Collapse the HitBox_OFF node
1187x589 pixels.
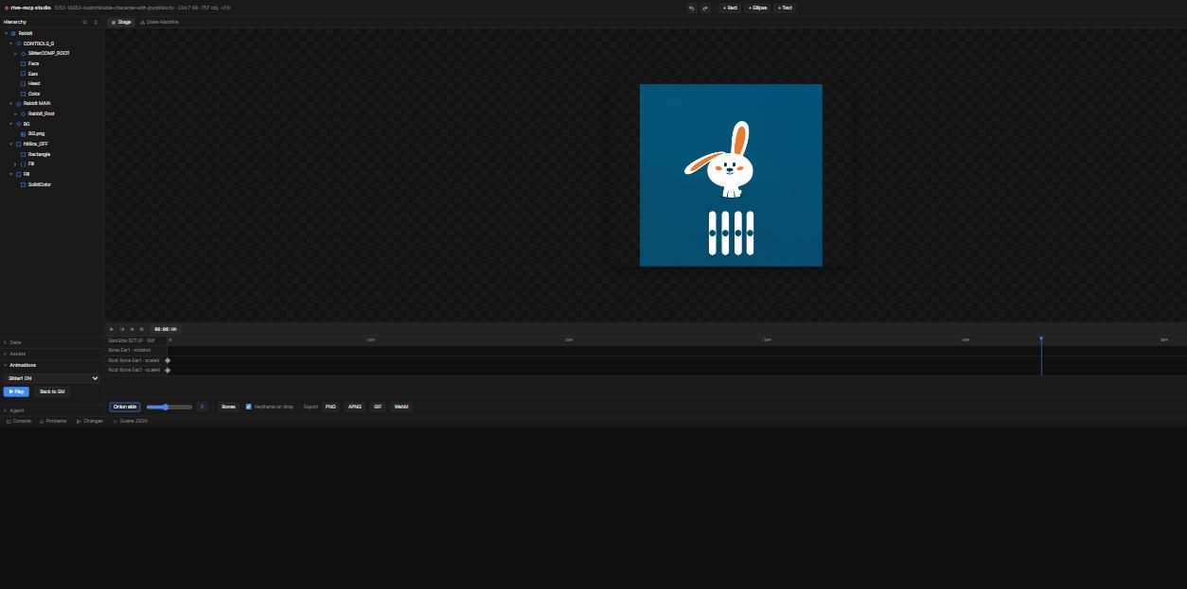click(10, 144)
